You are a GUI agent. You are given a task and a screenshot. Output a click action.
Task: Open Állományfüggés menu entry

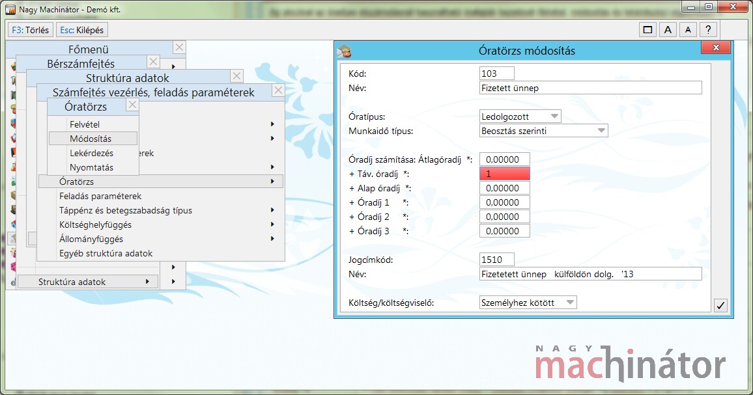pos(161,239)
